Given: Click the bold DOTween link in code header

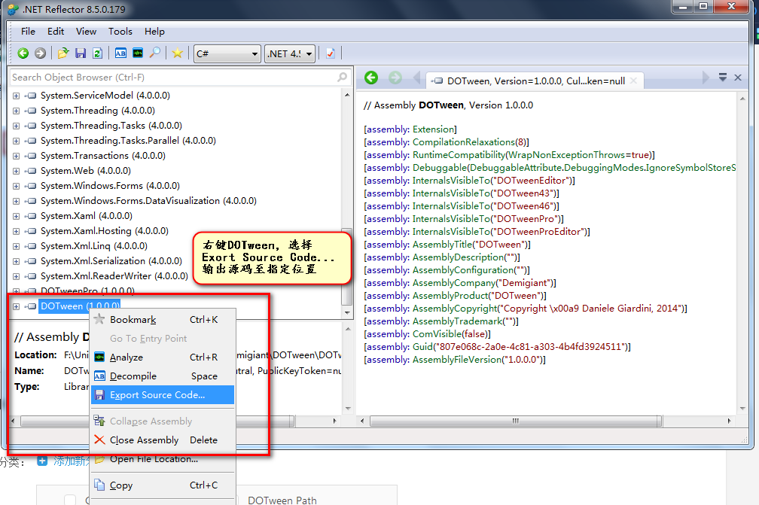Looking at the screenshot, I should coord(441,105).
